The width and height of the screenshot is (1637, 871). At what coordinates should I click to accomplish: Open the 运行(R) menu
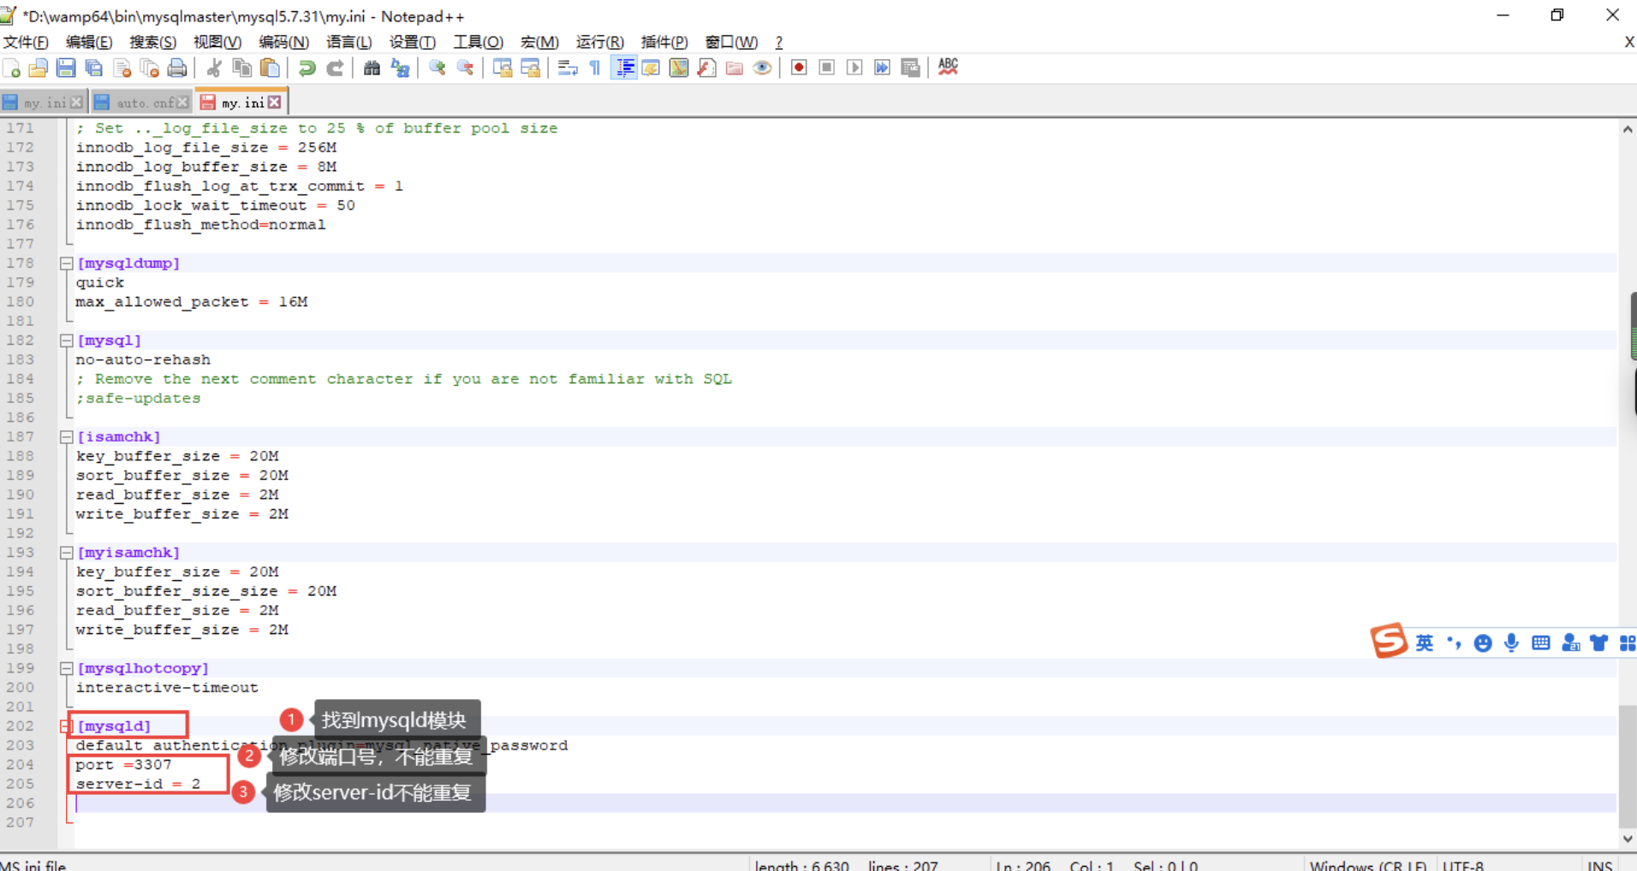pyautogui.click(x=599, y=42)
